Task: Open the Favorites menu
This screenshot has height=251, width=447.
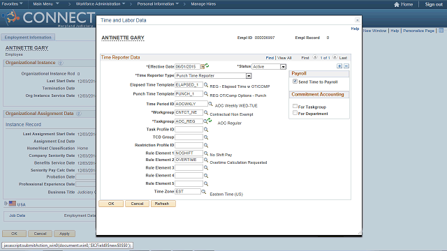Action: (12, 4)
